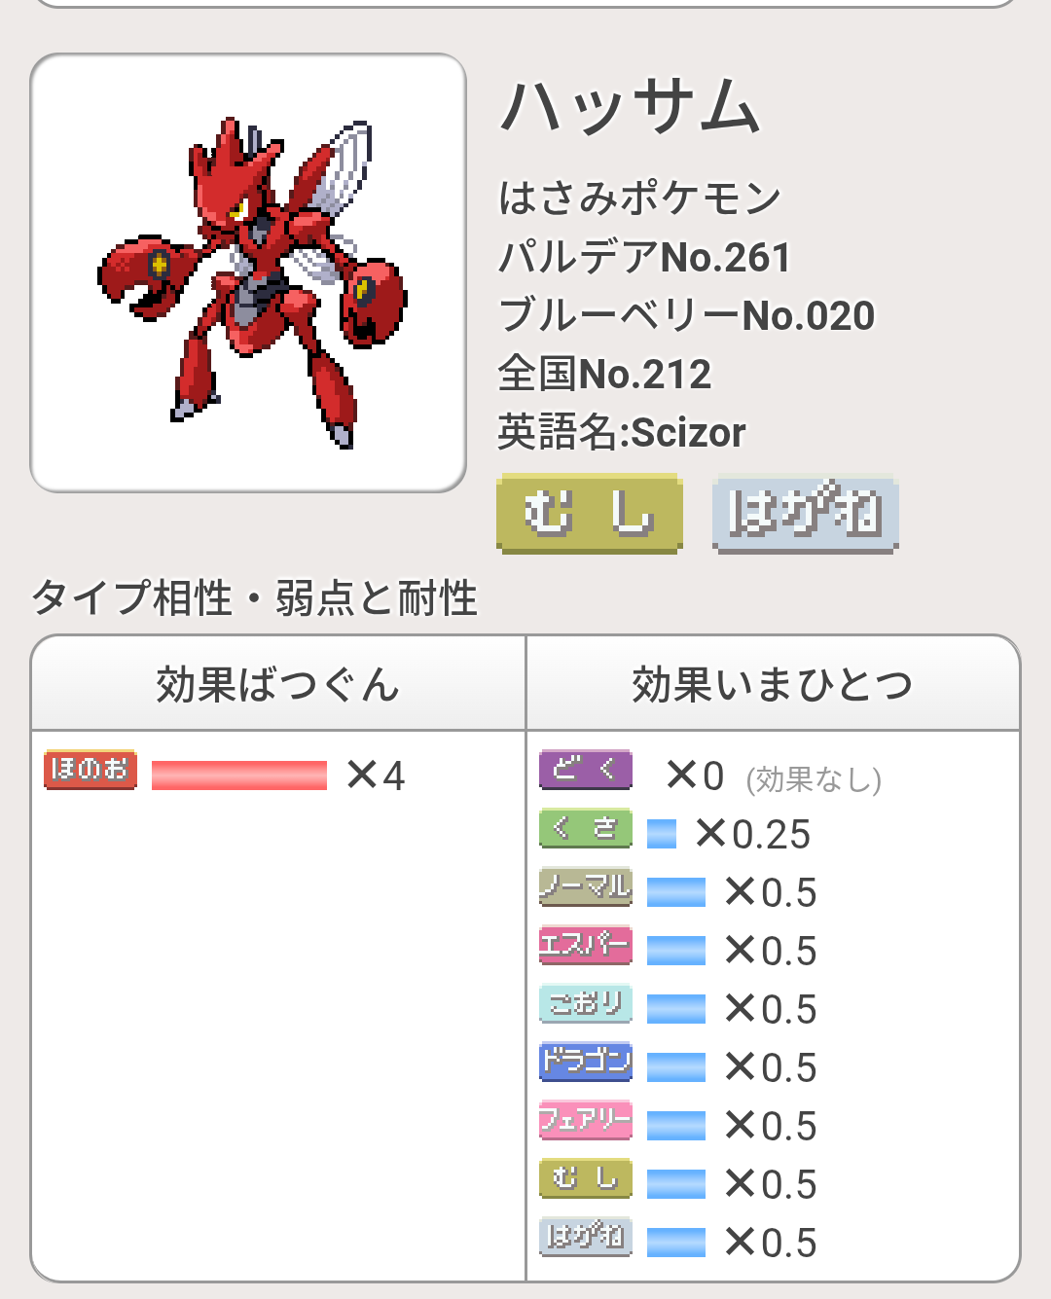Viewport: 1051px width, 1299px height.
Task: Click the red ×4 fire weakness bar
Action: (x=239, y=776)
